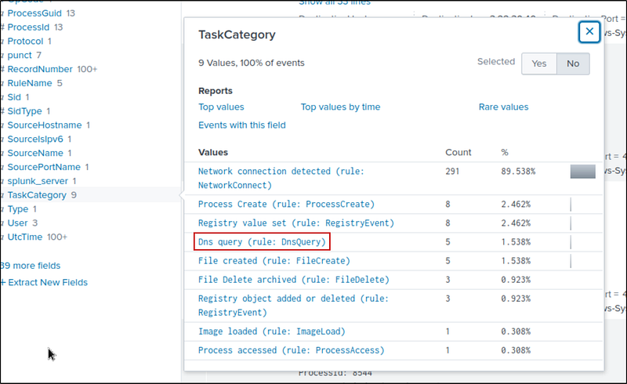Select File Delete archived value
The height and width of the screenshot is (384, 627).
tap(293, 280)
